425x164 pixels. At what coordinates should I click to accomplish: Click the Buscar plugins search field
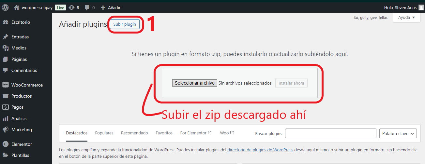[330, 133]
